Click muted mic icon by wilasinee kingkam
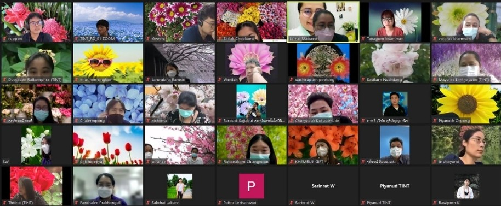 tap(76, 80)
